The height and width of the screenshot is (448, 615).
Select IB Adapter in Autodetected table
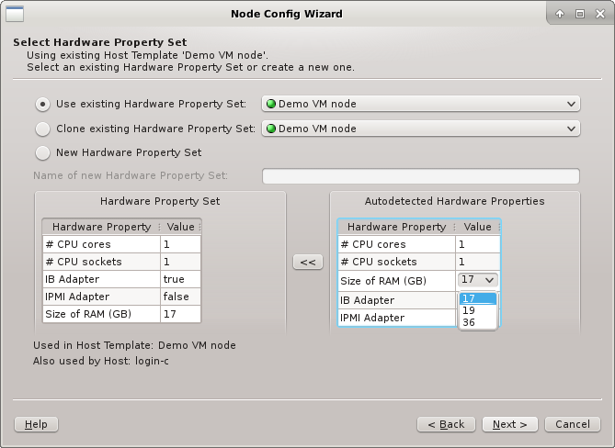click(x=396, y=300)
